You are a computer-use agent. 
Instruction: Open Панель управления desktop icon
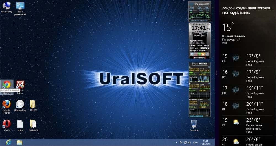coord(20,6)
